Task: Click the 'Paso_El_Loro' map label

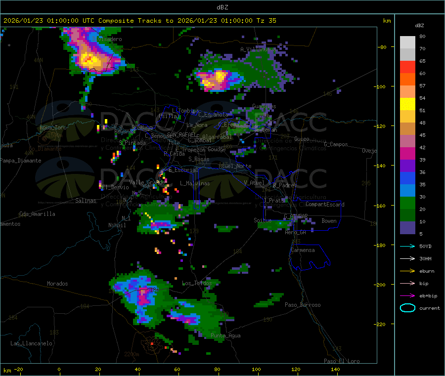Action: coord(342,361)
